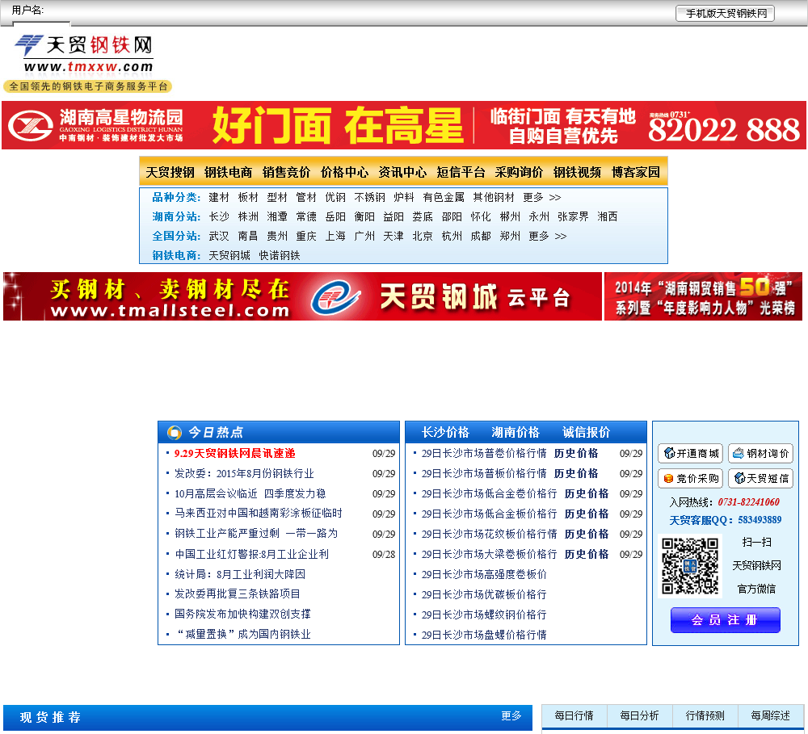This screenshot has height=734, width=808.
Task: Expand 更多 >> in 品种分类 row
Action: coord(542,197)
